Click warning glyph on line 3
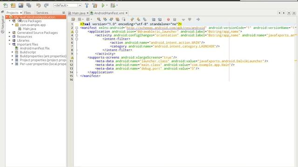Image resolution: width=298 pixels, height=167 pixels. click(x=72, y=32)
